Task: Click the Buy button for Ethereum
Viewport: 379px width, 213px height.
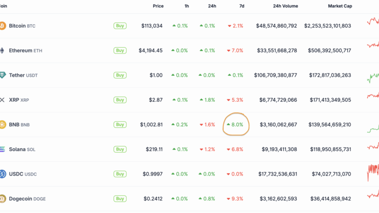Action: pos(120,51)
